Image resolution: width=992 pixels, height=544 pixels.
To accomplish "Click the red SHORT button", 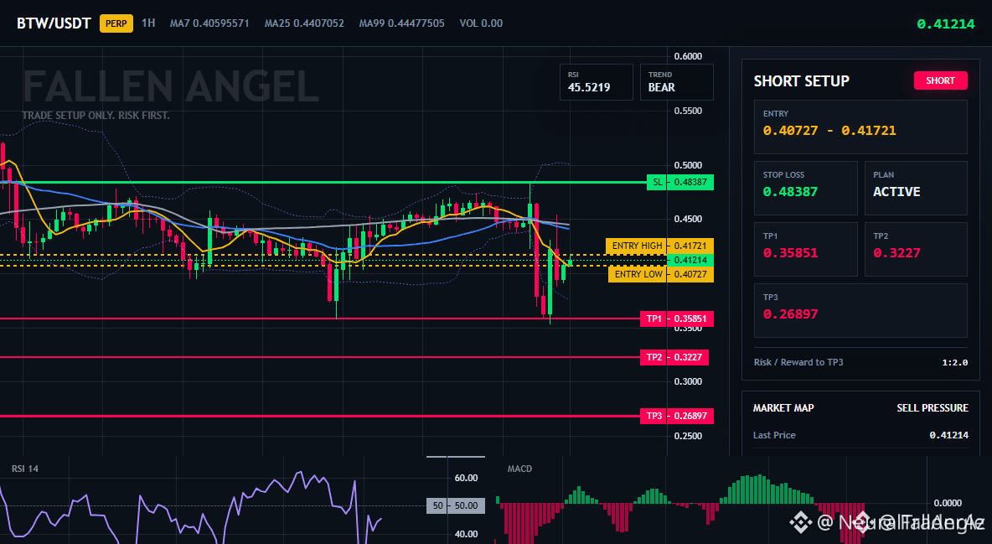I will pyautogui.click(x=940, y=80).
